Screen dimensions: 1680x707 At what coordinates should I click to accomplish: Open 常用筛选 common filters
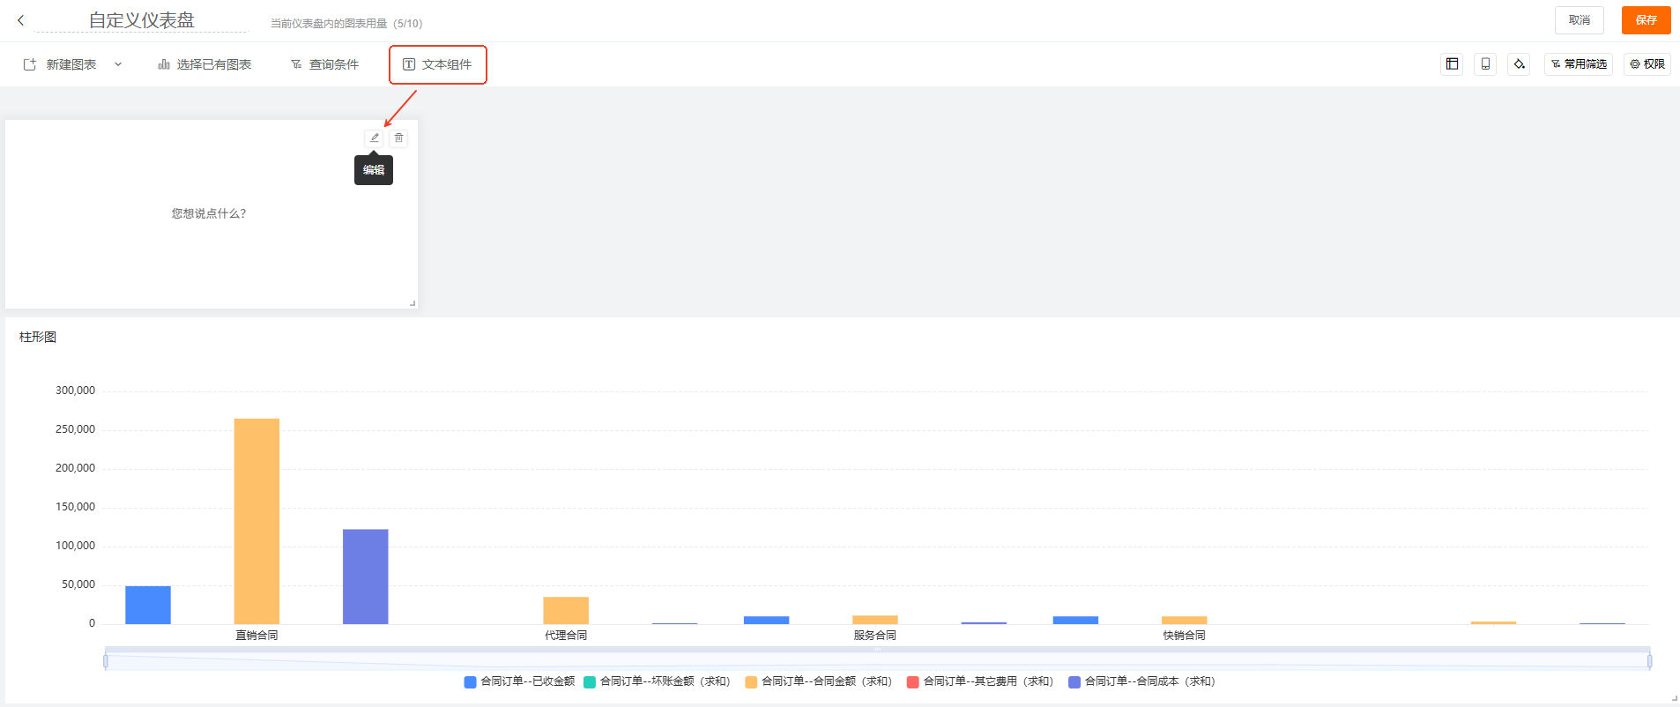tap(1578, 64)
